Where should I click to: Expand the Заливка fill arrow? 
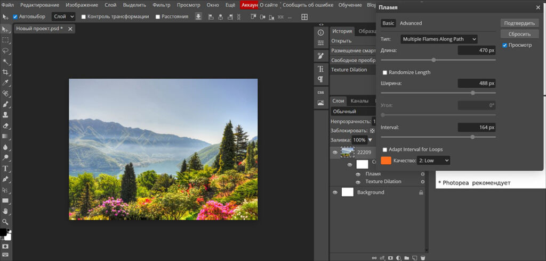pyautogui.click(x=370, y=140)
